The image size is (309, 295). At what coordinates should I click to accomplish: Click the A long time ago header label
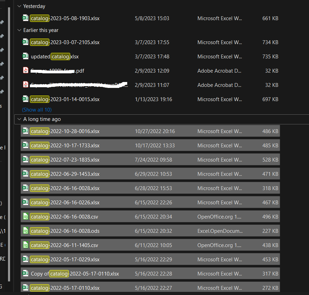42,119
